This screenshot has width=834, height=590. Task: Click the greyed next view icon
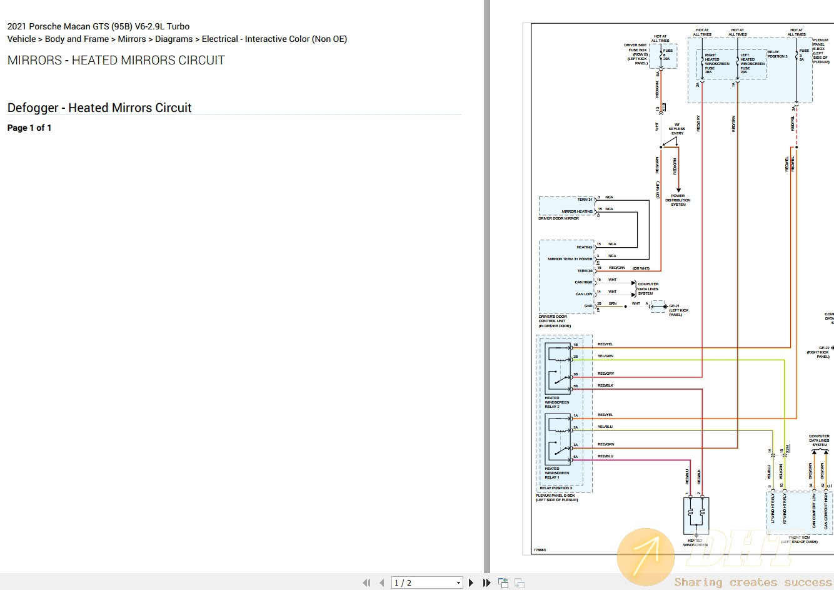pos(520,582)
